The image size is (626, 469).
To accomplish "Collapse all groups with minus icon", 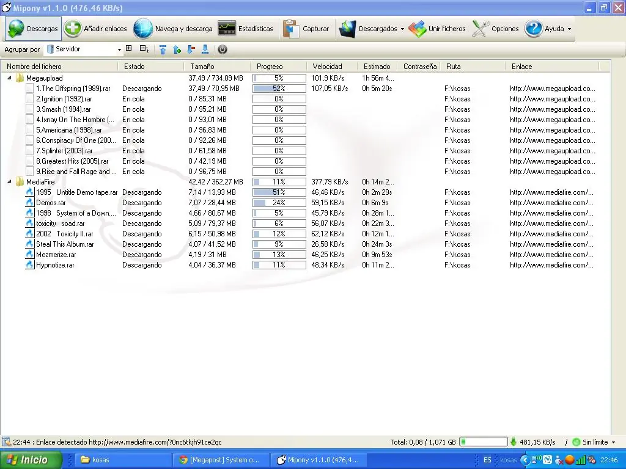I will pos(144,49).
